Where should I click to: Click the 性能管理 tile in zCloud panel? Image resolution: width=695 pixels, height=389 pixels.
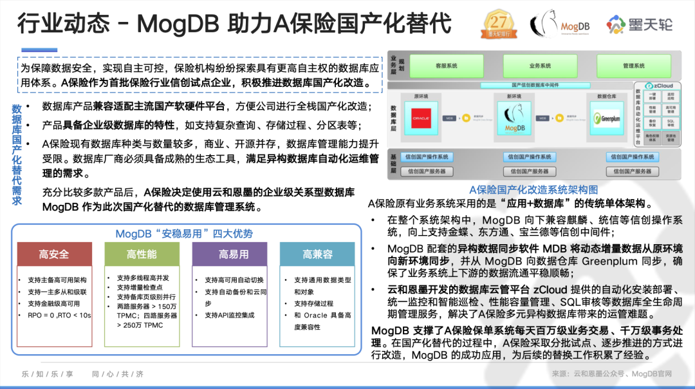tap(653, 110)
